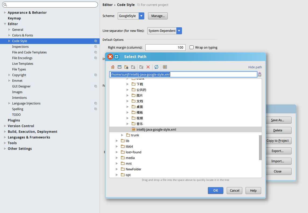This screenshot has height=213, width=308.
Task: Click Import... in the schemes dialog
Action: tap(278, 161)
